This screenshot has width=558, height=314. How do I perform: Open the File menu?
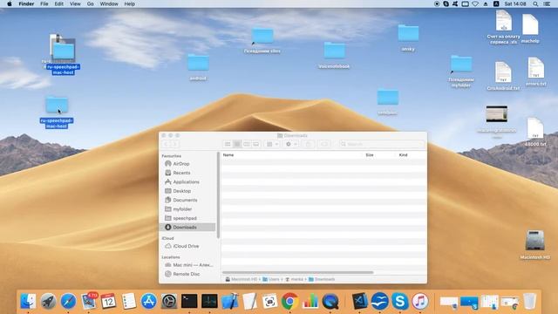[x=44, y=3]
